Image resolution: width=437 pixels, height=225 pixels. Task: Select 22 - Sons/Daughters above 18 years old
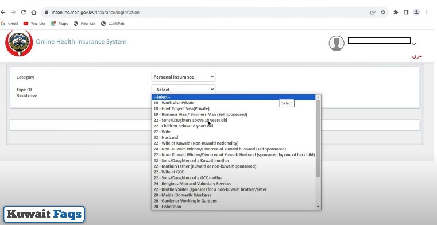[x=234, y=120]
